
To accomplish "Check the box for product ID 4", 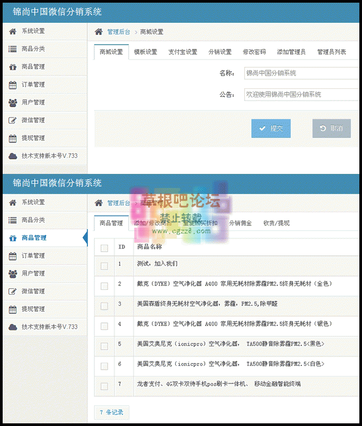I will [104, 326].
